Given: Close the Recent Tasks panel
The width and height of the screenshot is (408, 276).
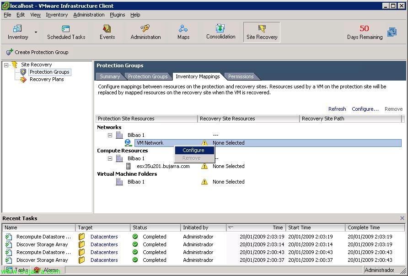Looking at the screenshot, I should point(402,218).
